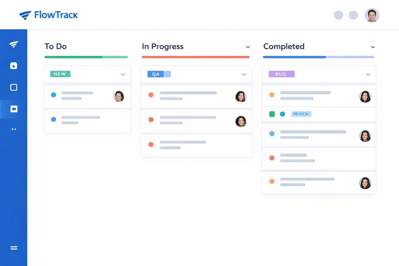Select the To Do column heading

coord(56,46)
